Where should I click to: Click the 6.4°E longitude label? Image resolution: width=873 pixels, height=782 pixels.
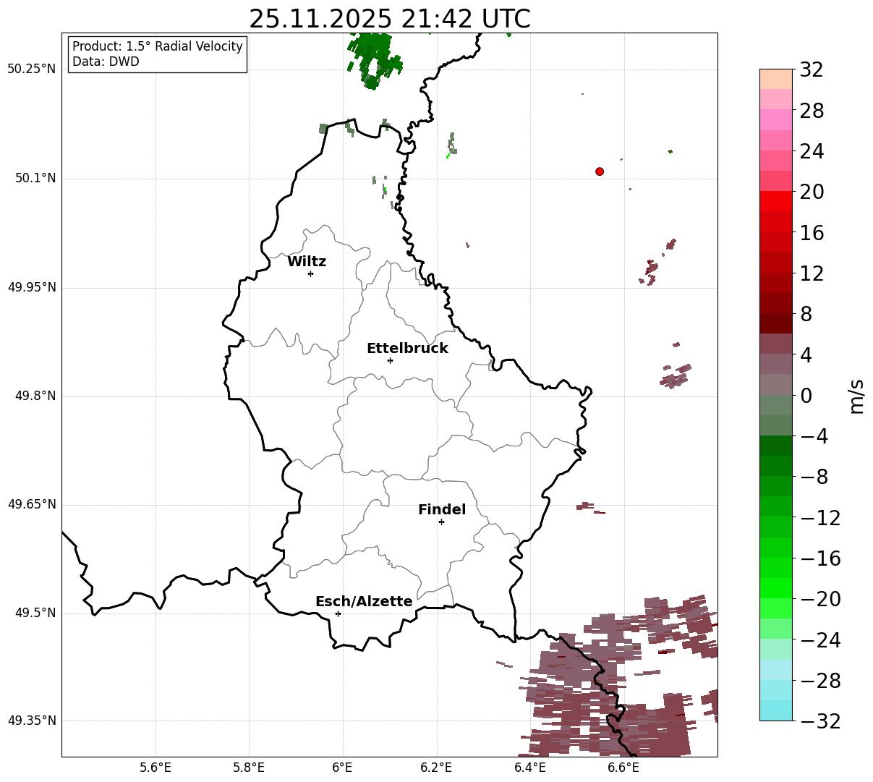(530, 768)
